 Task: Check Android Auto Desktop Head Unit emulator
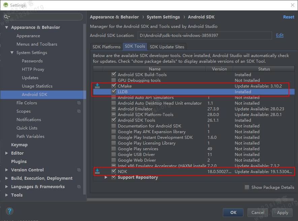(114, 103)
